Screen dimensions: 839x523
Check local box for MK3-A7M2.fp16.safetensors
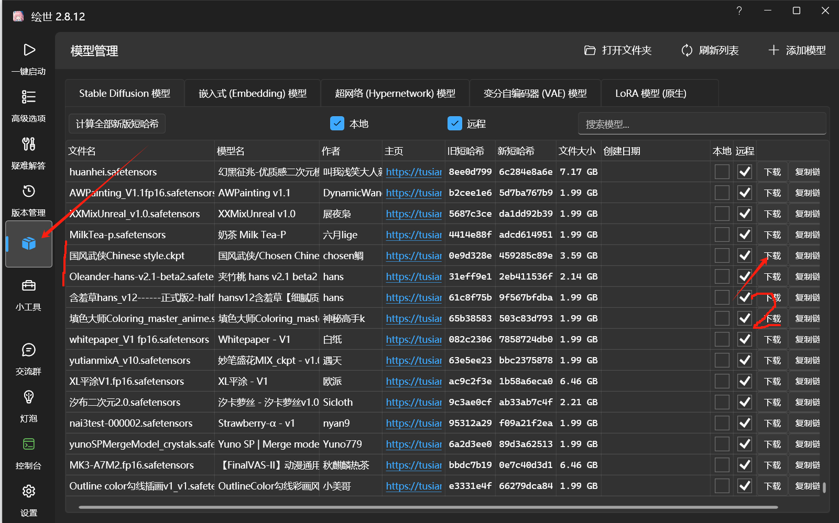722,465
